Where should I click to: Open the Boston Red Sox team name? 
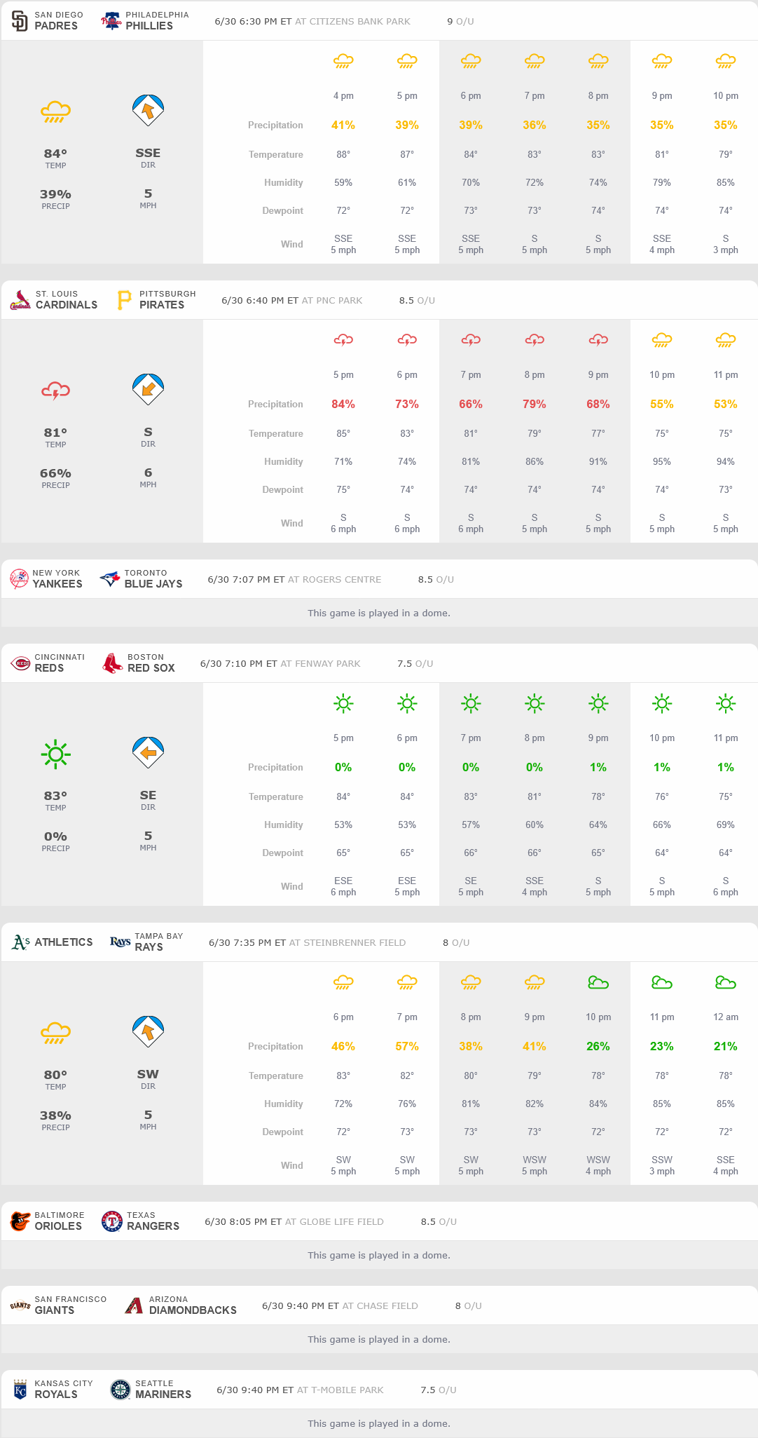pyautogui.click(x=151, y=663)
